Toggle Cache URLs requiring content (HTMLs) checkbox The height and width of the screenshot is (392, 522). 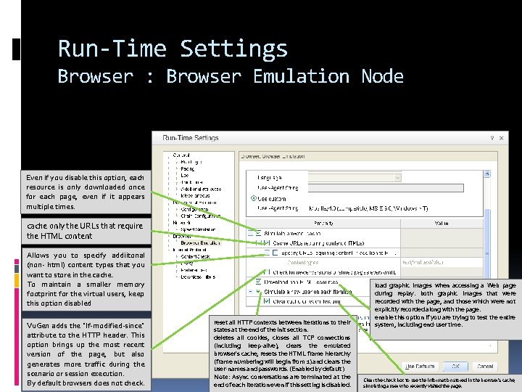tap(267, 243)
